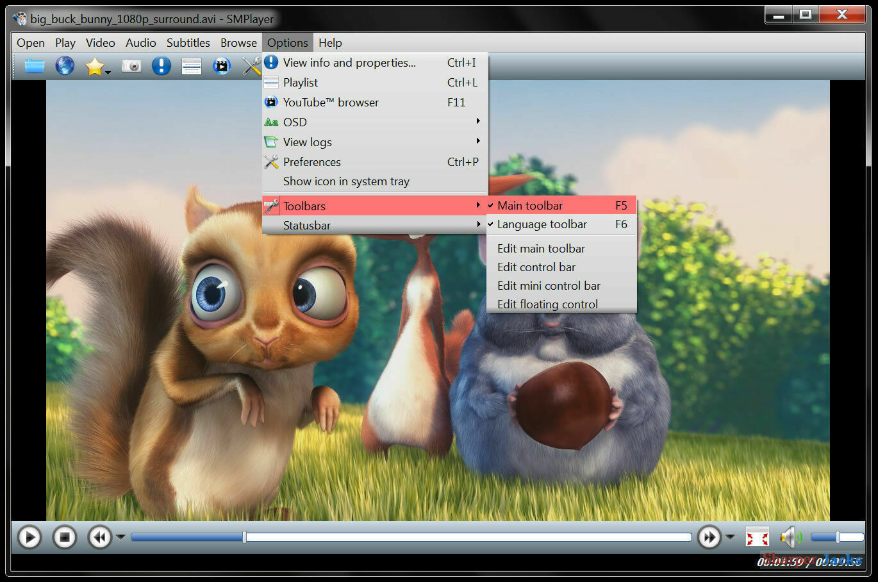The height and width of the screenshot is (582, 878).
Task: Close the Options menu header
Action: coord(288,43)
